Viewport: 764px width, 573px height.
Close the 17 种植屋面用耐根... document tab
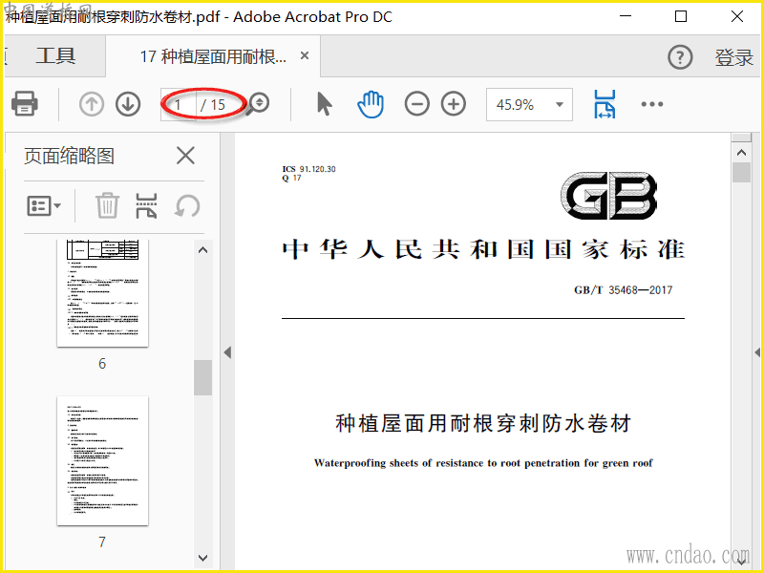pyautogui.click(x=305, y=55)
